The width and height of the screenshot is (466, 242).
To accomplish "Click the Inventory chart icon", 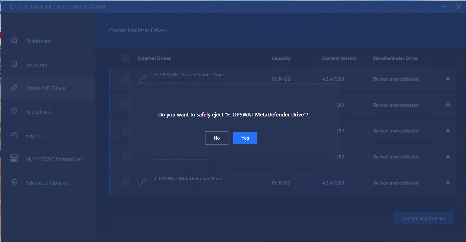I will [14, 64].
